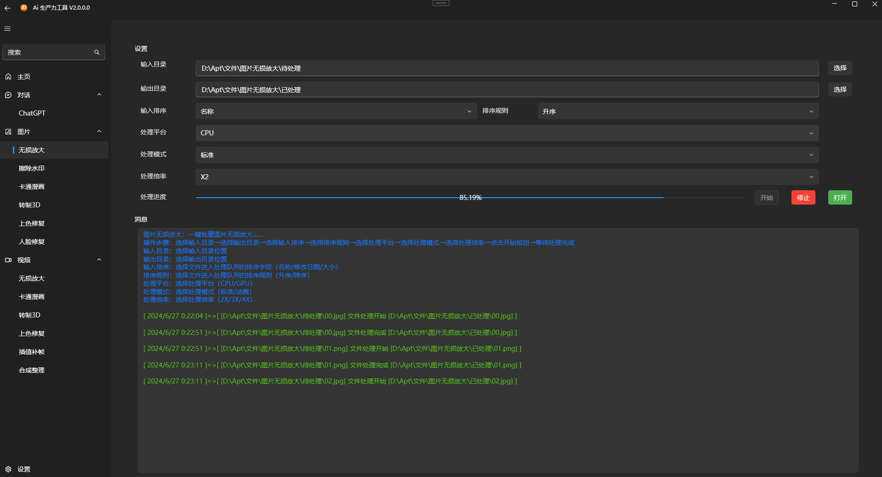Open the 处理倍率 dropdown showing X2
Viewport: 882px width, 477px height.
tap(507, 177)
